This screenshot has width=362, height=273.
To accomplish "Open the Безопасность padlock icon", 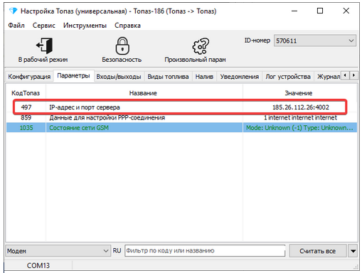I will [122, 45].
